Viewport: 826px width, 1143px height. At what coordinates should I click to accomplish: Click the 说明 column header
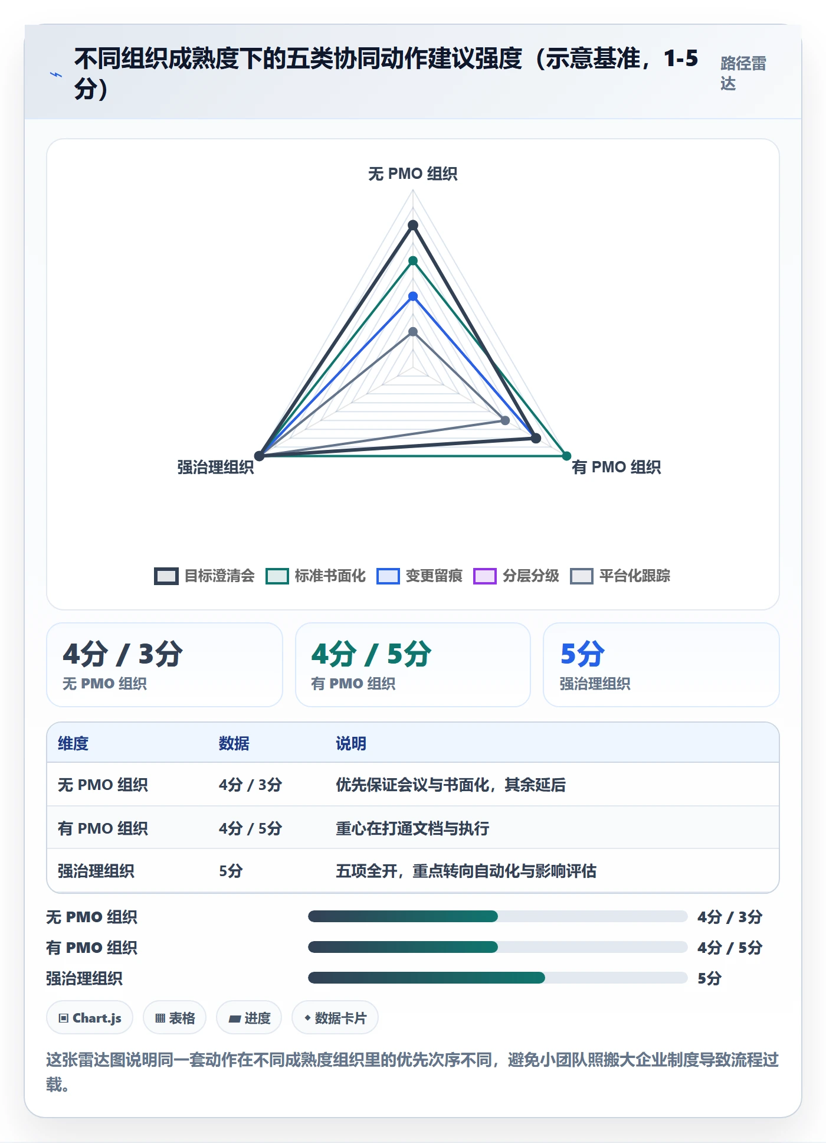pyautogui.click(x=351, y=743)
